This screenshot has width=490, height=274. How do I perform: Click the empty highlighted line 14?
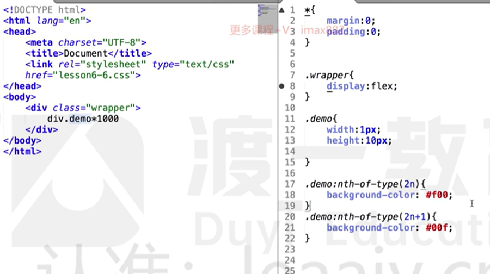click(x=381, y=151)
